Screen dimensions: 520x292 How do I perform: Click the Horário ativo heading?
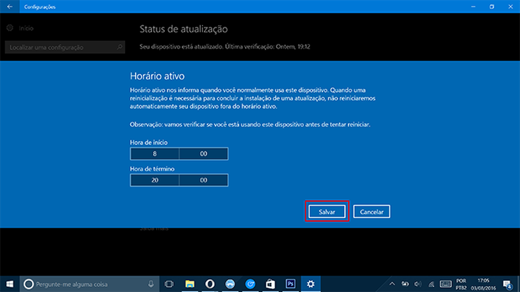157,76
